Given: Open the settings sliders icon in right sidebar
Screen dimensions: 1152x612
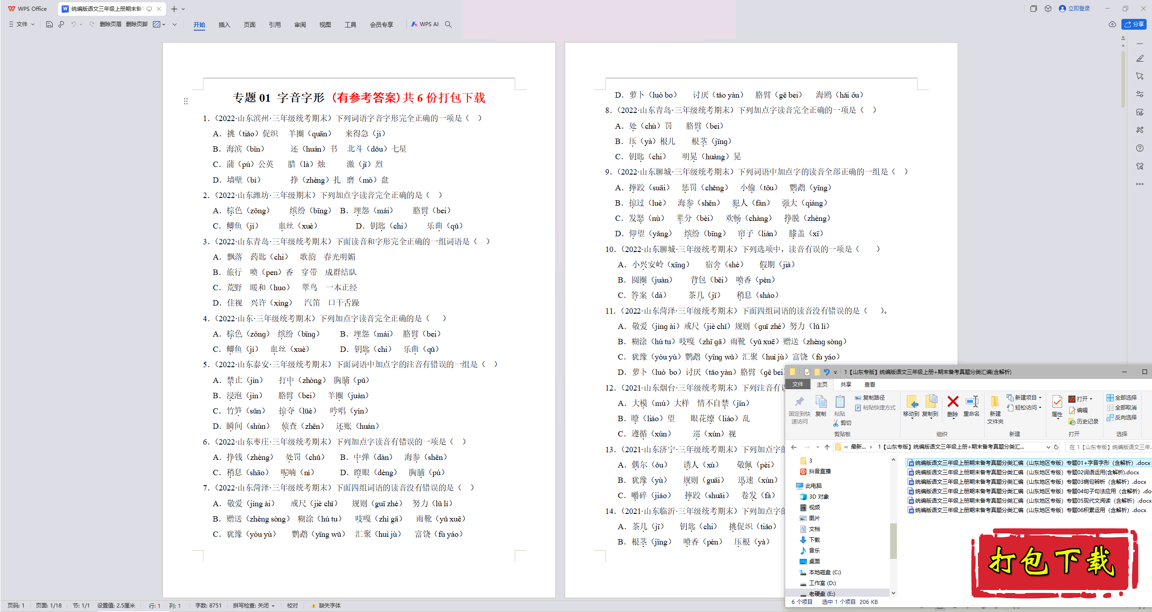Looking at the screenshot, I should click(x=1140, y=94).
